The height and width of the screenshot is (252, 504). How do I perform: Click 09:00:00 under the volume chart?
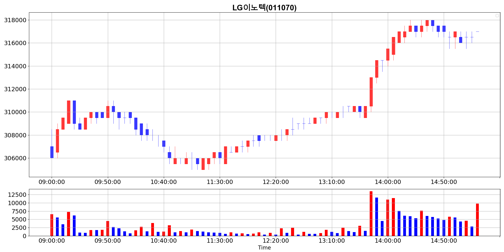pyautogui.click(x=52, y=241)
